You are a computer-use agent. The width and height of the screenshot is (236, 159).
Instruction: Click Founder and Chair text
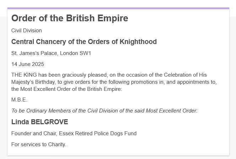tap(34, 133)
